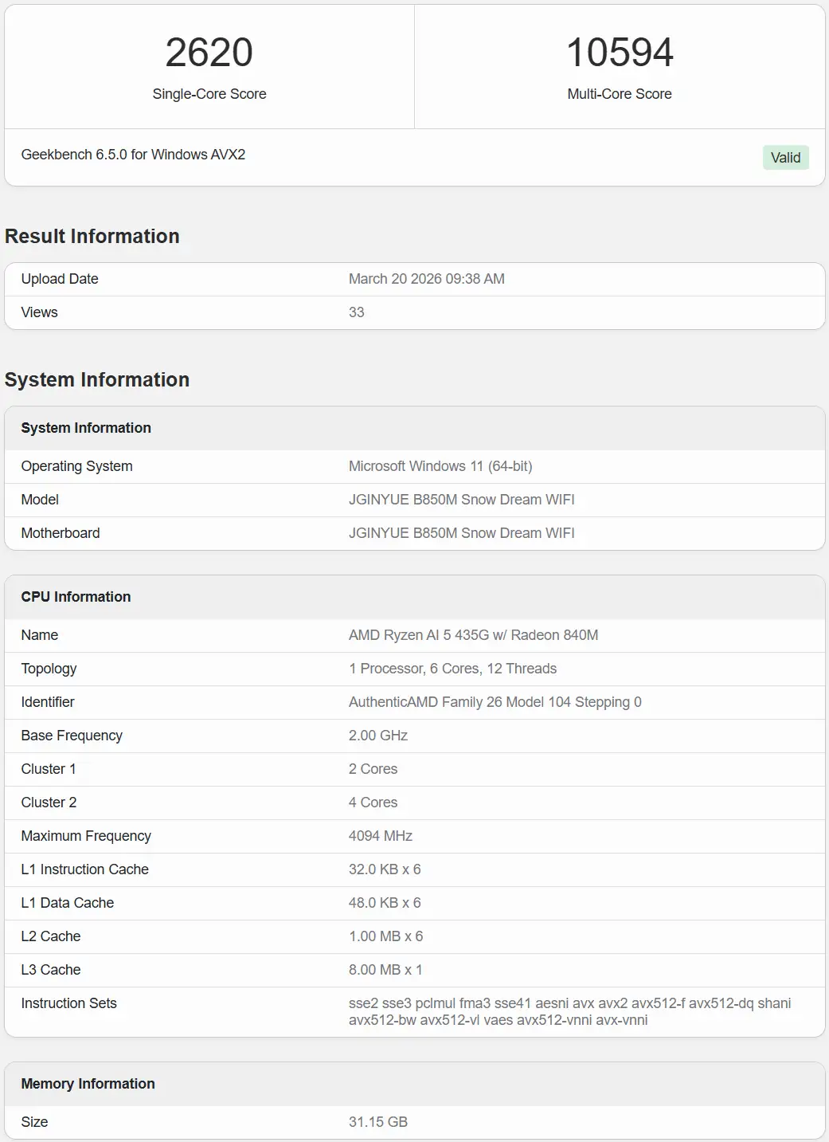Click the Cluster 1 value 2 Cores
829x1142 pixels.
[373, 769]
